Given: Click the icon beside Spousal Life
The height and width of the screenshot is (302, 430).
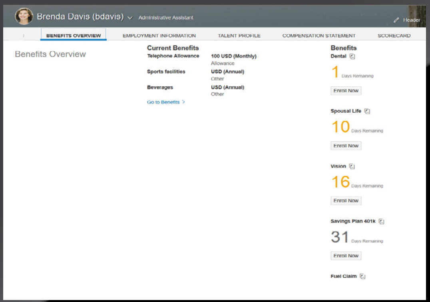Looking at the screenshot, I should point(367,111).
